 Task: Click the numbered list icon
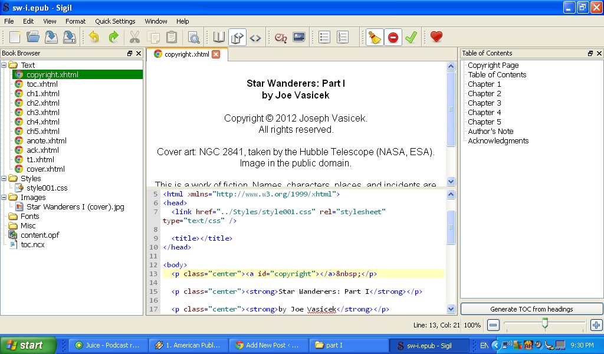tap(343, 37)
